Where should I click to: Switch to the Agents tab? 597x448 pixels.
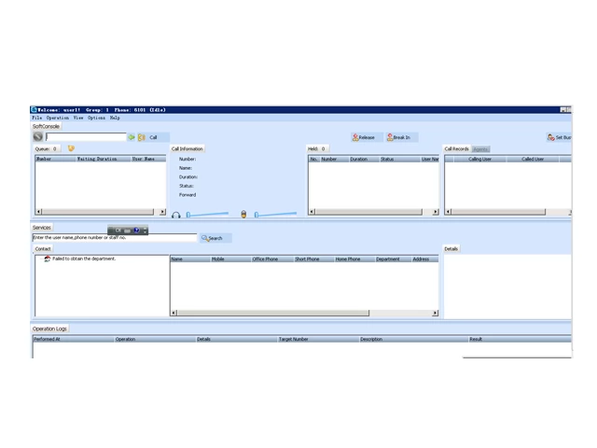(480, 149)
